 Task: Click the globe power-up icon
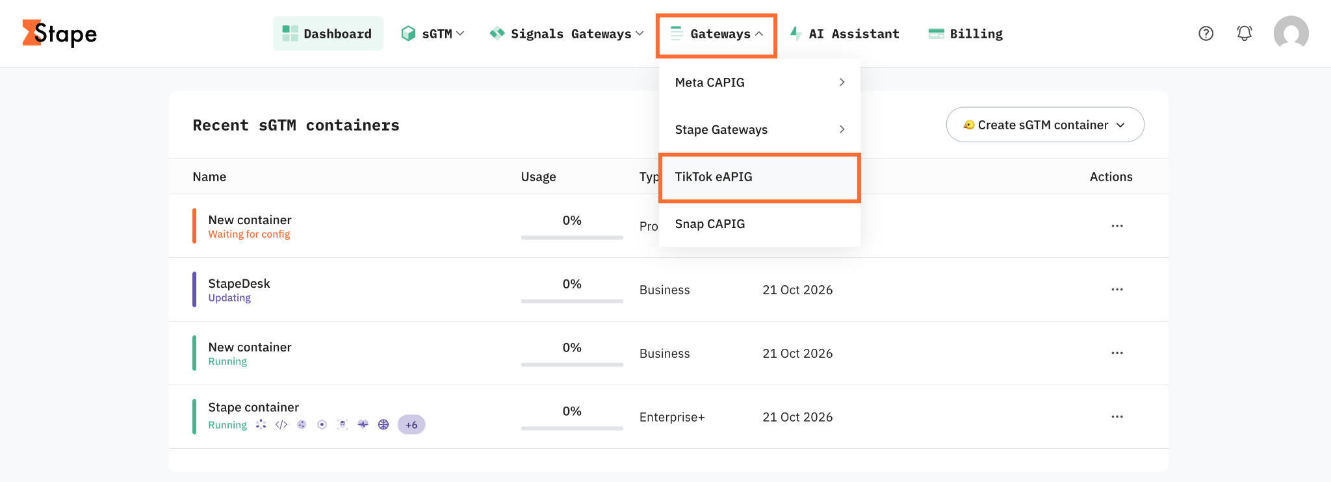point(383,425)
